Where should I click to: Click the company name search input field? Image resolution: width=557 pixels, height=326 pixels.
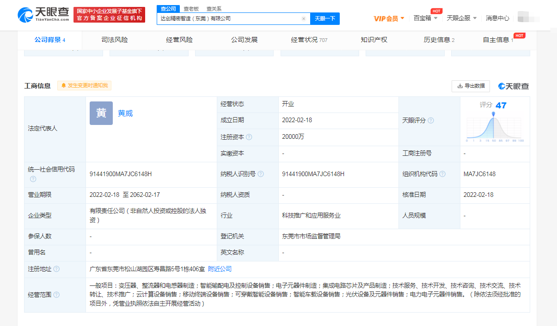click(229, 19)
